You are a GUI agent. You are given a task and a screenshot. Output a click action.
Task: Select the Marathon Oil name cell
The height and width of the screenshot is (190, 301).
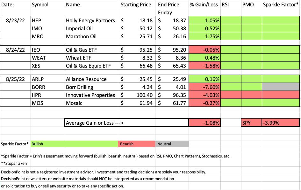click(91, 36)
